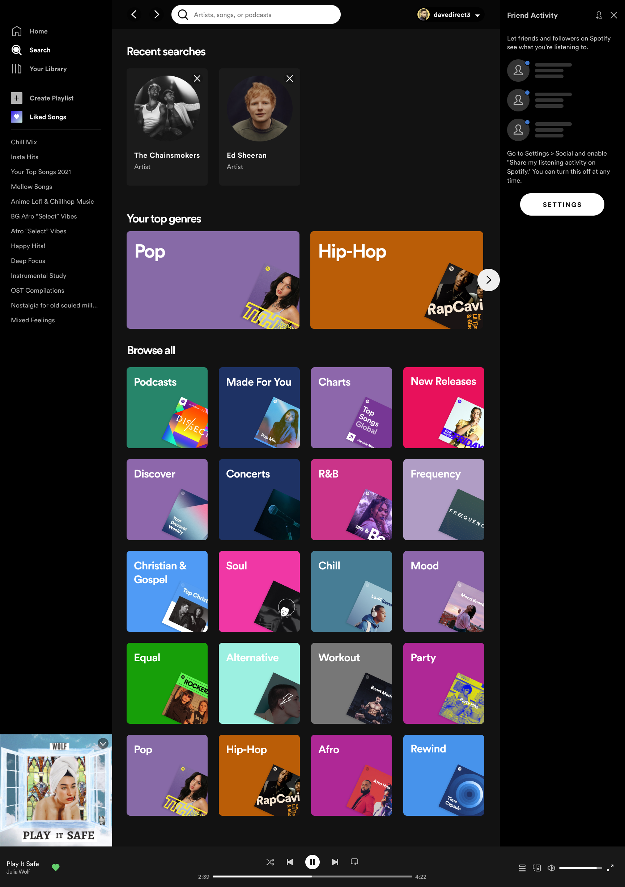Select the Search icon in sidebar
This screenshot has width=625, height=887.
(16, 50)
